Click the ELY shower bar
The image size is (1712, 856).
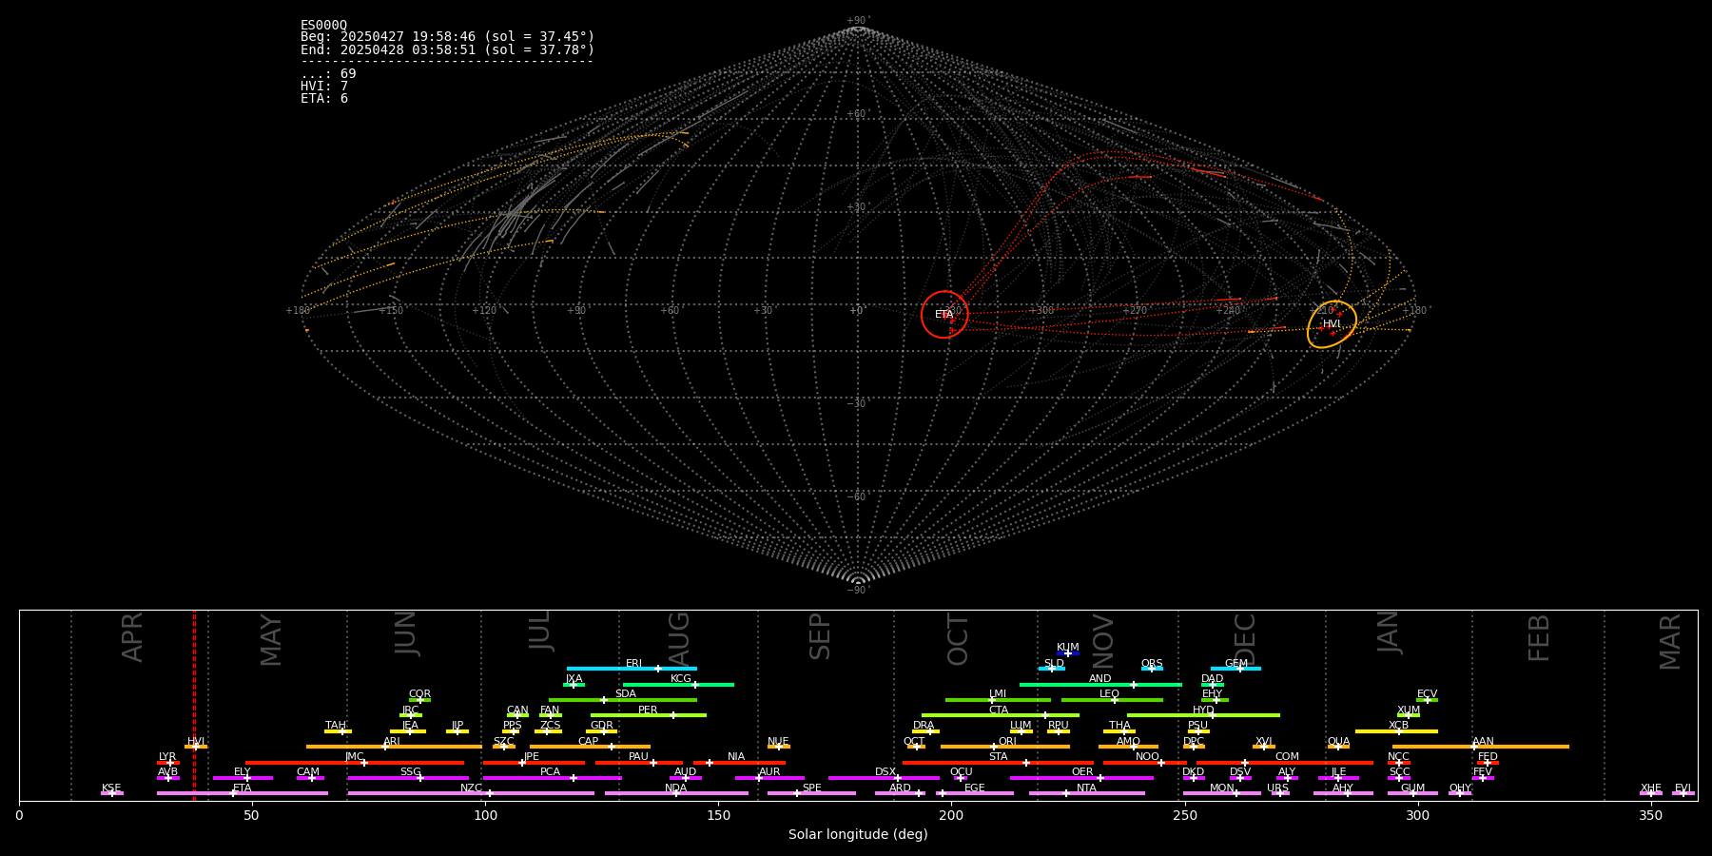point(243,778)
